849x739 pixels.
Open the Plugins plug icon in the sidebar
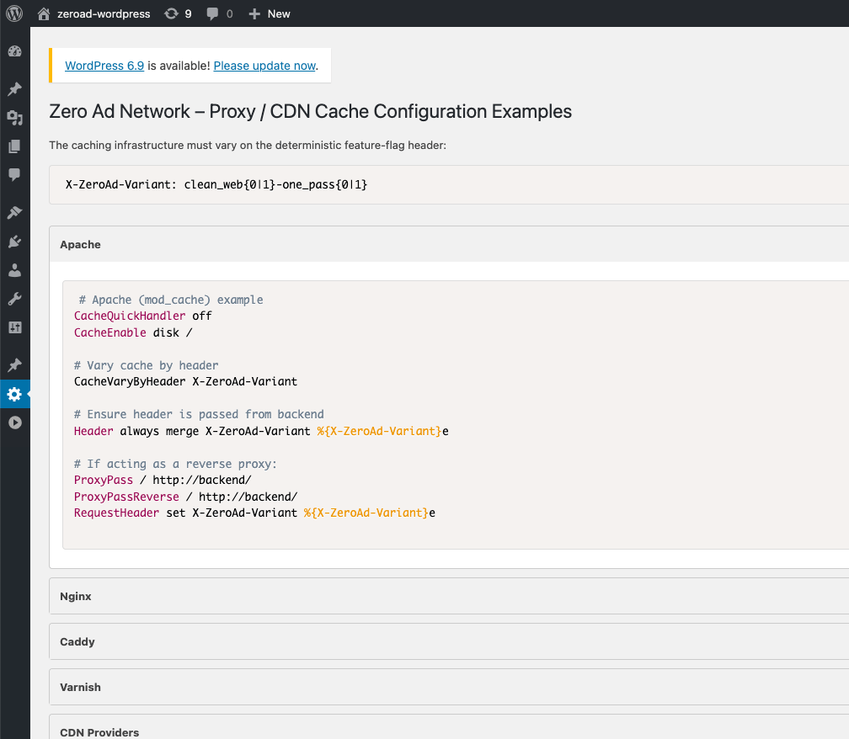click(14, 242)
